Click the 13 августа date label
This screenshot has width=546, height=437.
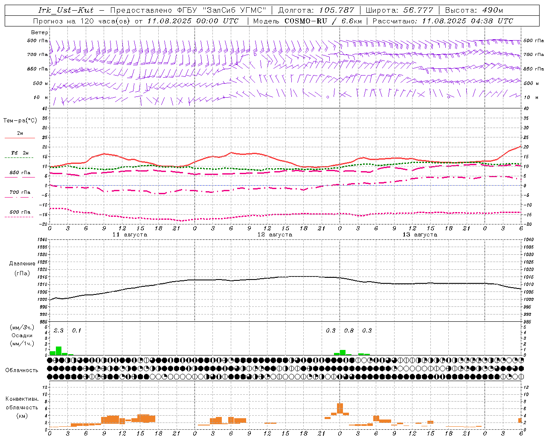click(420, 235)
